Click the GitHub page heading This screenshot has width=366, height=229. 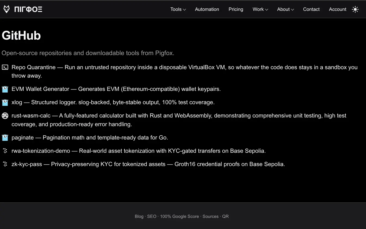coord(21,36)
